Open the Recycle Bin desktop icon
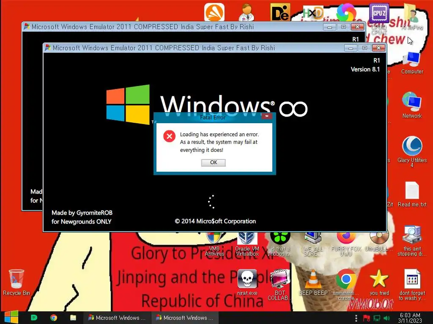433x324 pixels. click(16, 282)
